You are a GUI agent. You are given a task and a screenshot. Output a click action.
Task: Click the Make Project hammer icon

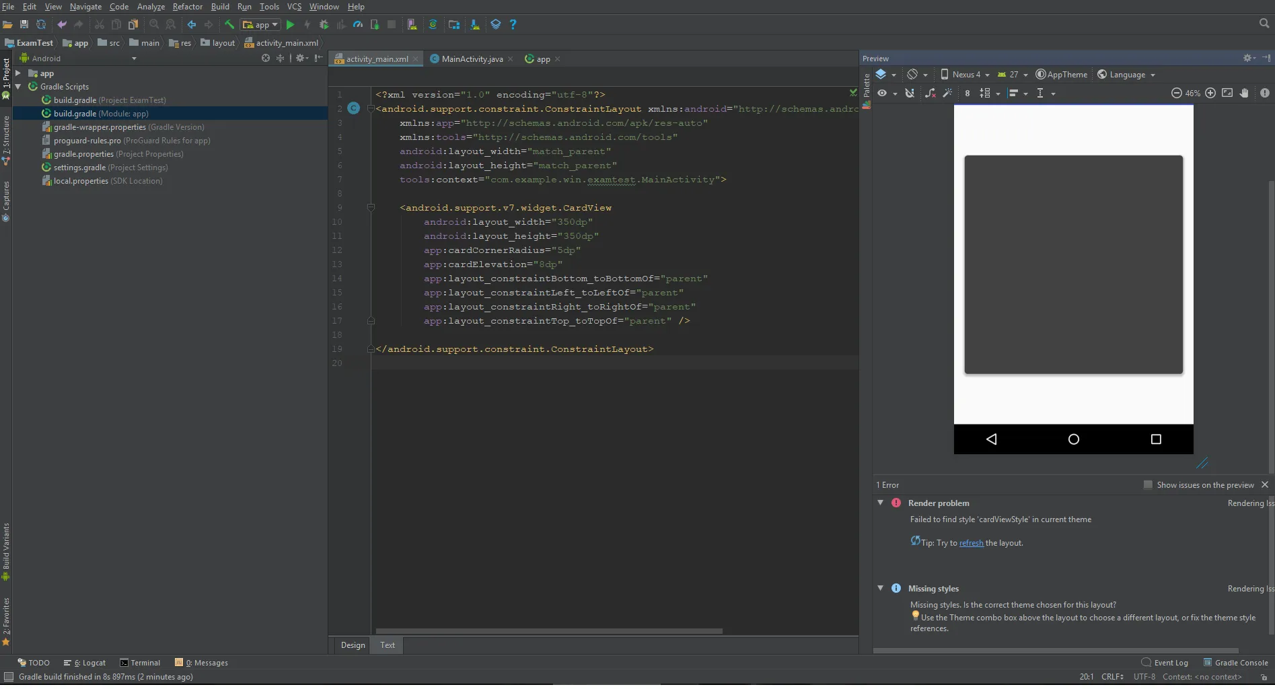(x=229, y=25)
